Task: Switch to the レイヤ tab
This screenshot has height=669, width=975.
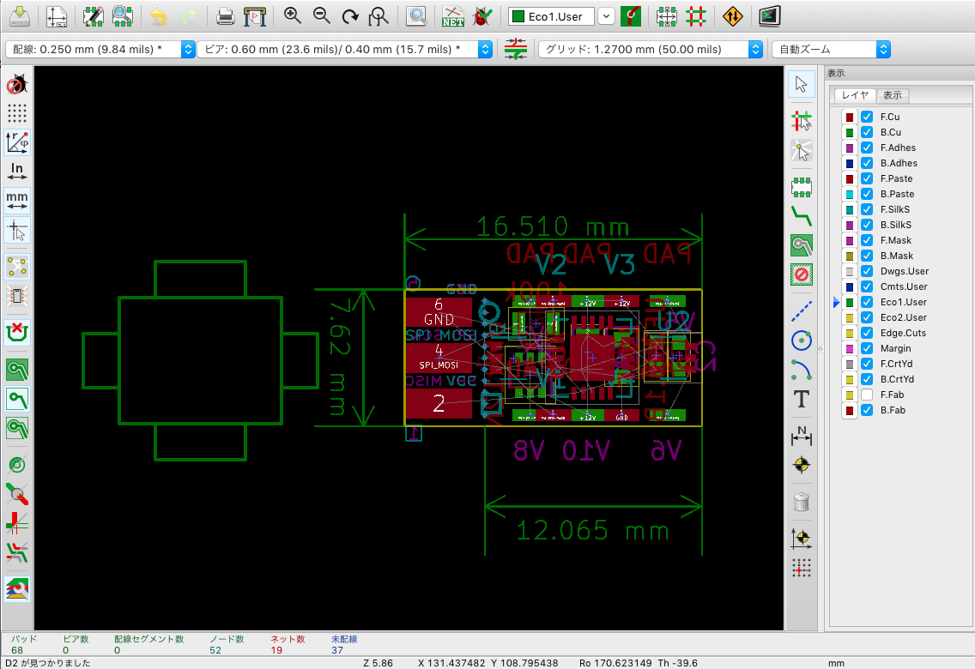Action: [x=855, y=95]
